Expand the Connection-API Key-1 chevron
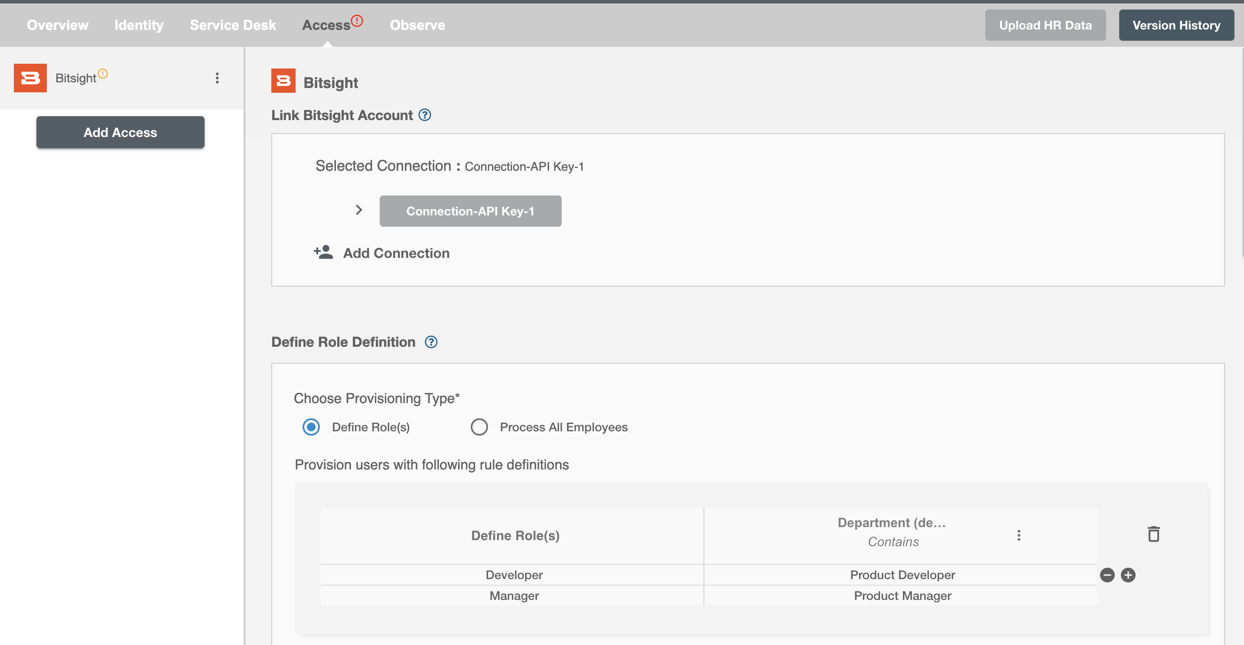This screenshot has width=1244, height=645. click(358, 210)
